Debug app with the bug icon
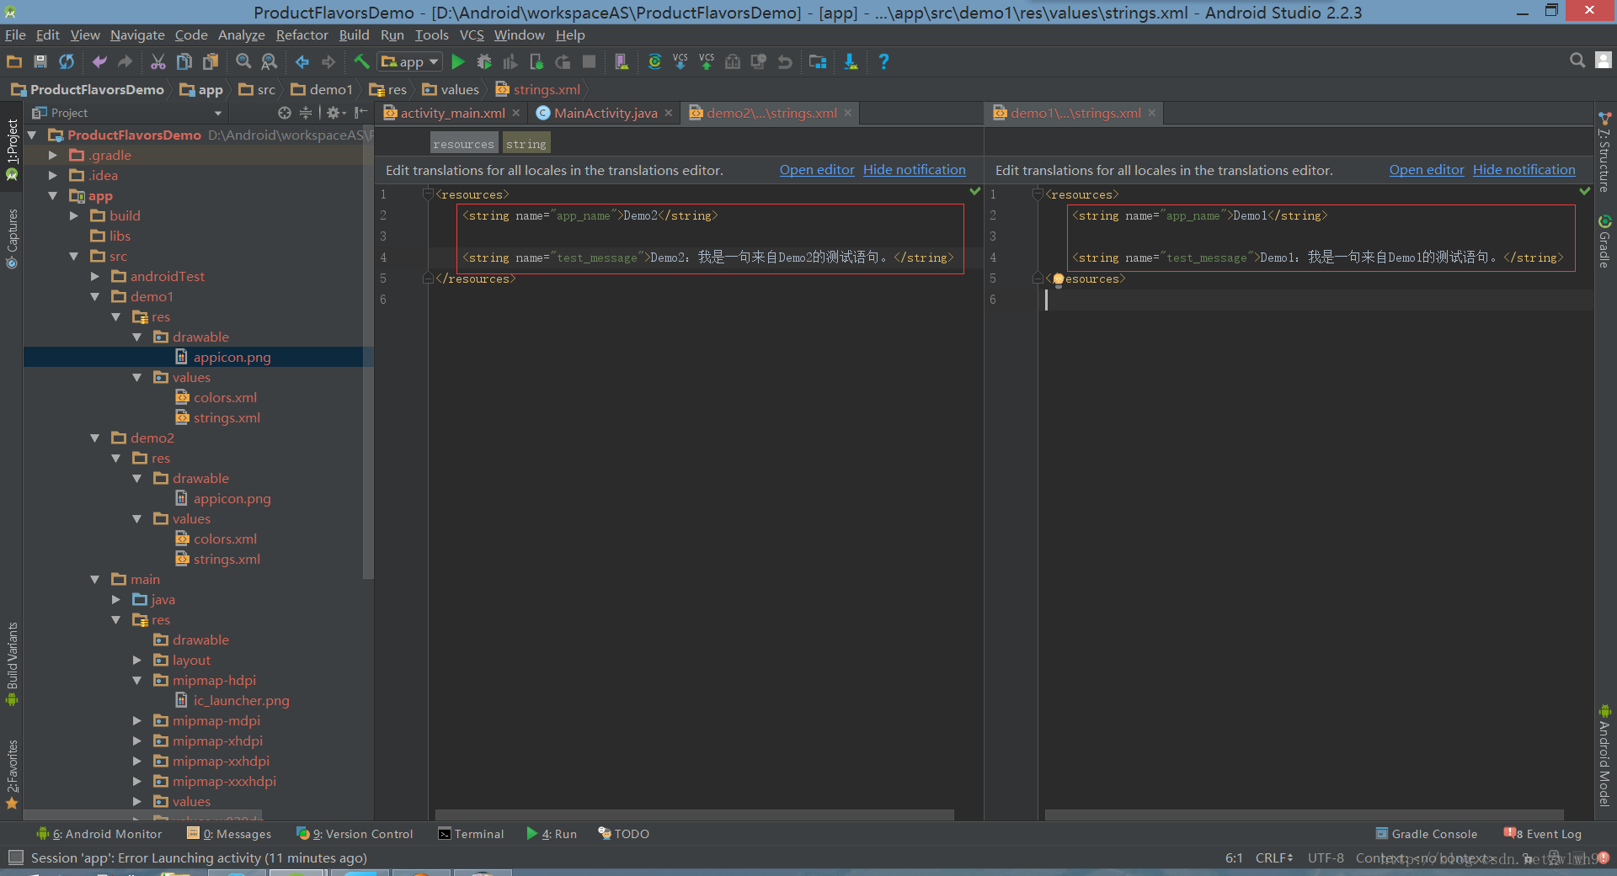The height and width of the screenshot is (876, 1617). [484, 61]
